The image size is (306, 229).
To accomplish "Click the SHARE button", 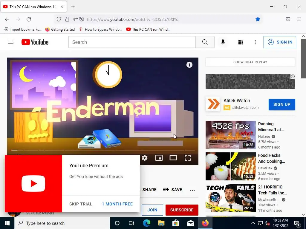I will click(x=149, y=190).
